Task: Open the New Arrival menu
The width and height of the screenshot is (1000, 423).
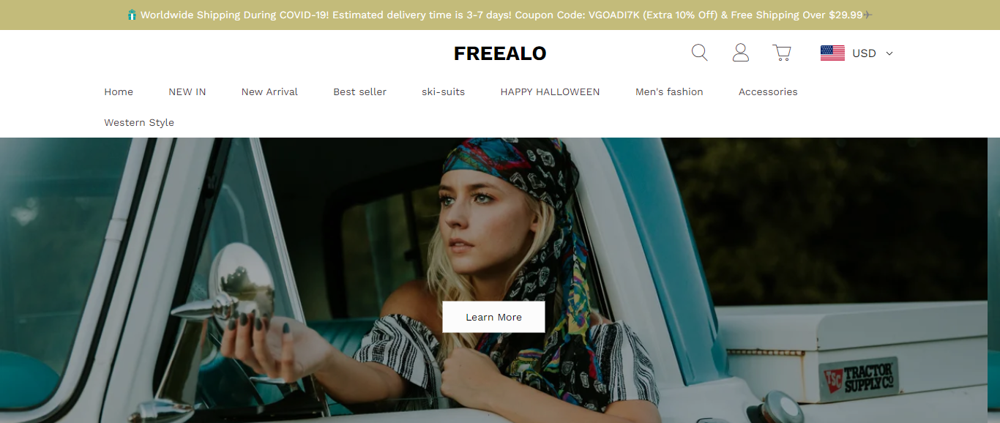Action: (269, 91)
